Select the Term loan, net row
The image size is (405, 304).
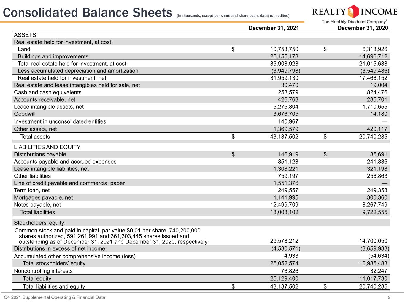[201, 190]
